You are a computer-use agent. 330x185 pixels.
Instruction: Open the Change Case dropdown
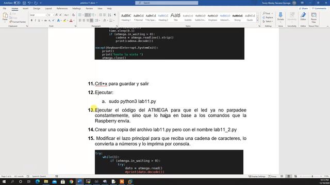(x=67, y=15)
